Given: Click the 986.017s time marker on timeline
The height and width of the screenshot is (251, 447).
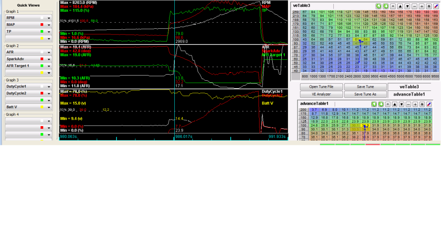Looking at the screenshot, I should 184,137.
